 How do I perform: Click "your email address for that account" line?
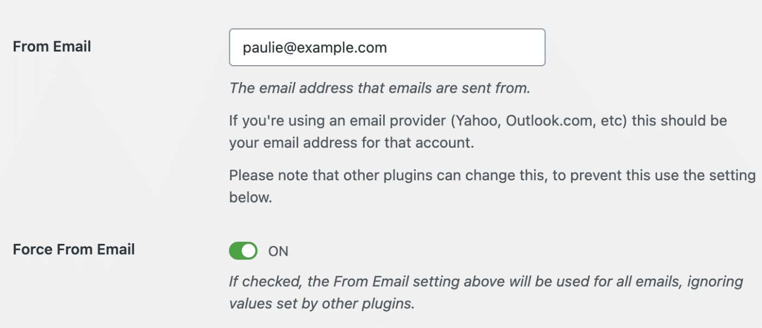click(352, 143)
